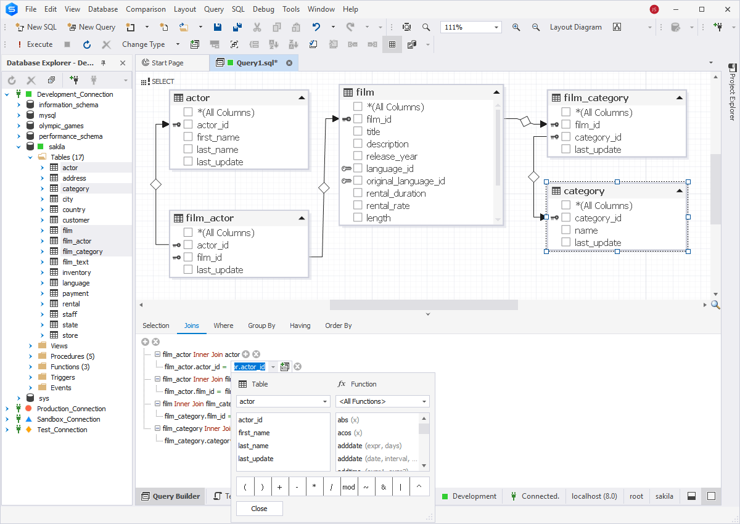Viewport: 740px width, 524px height.
Task: Open the Table dropdown showing actor
Action: tap(325, 401)
